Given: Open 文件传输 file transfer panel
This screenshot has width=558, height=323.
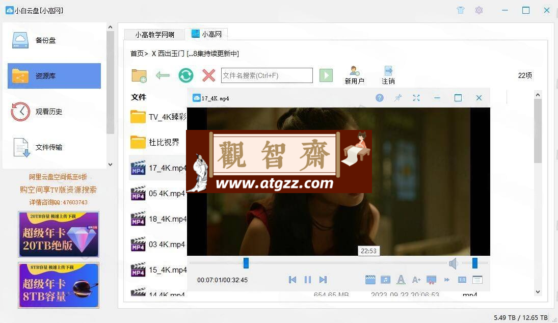Looking at the screenshot, I should point(54,147).
